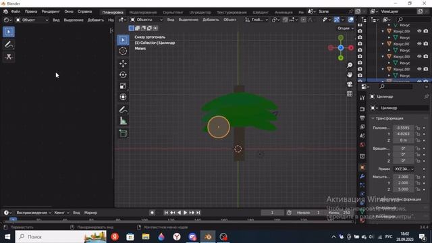Pin the Цилиндр properties panel
The height and width of the screenshot is (243, 432).
(x=426, y=97)
